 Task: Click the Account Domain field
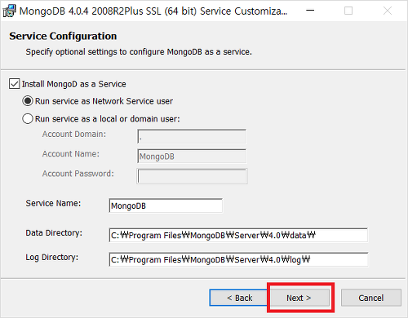(192, 136)
